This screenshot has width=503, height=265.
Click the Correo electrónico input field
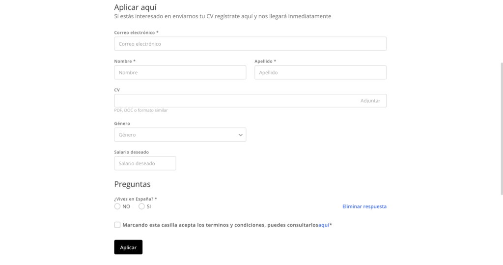250,44
